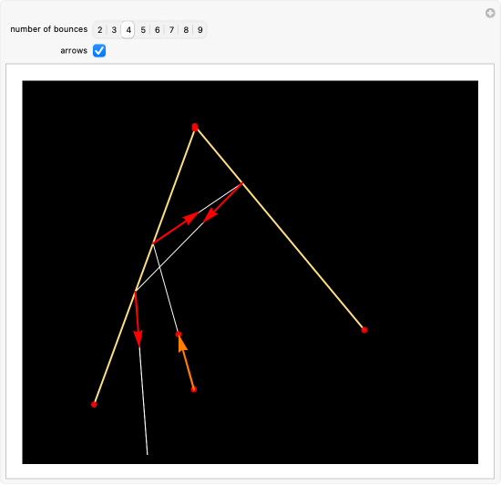Image resolution: width=501 pixels, height=485 pixels.
Task: Click the red endpoint of the left mirror
Action: point(94,405)
